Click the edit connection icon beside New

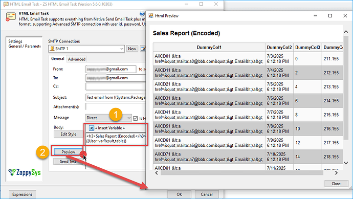coord(143,49)
